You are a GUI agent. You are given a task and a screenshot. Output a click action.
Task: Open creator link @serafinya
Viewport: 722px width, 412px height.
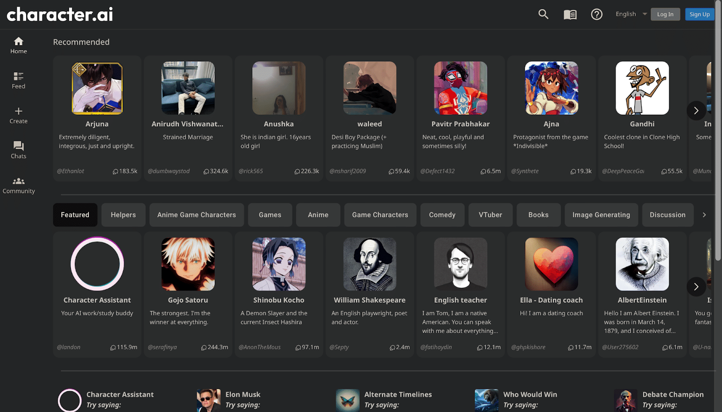tap(162, 347)
